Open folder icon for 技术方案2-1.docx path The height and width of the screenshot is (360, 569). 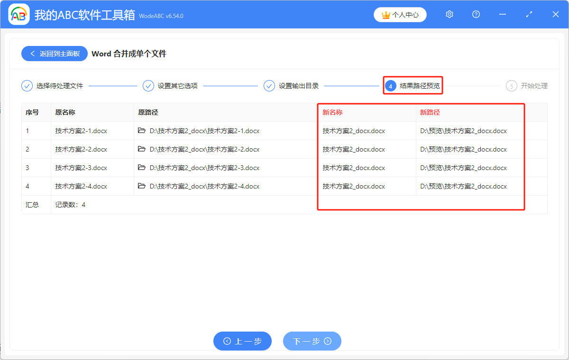click(x=142, y=131)
